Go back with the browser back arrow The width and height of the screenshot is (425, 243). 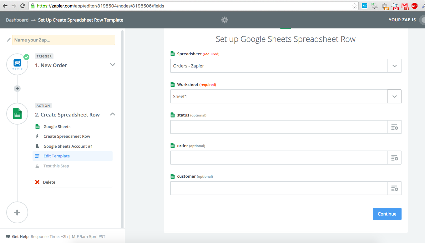coord(5,6)
